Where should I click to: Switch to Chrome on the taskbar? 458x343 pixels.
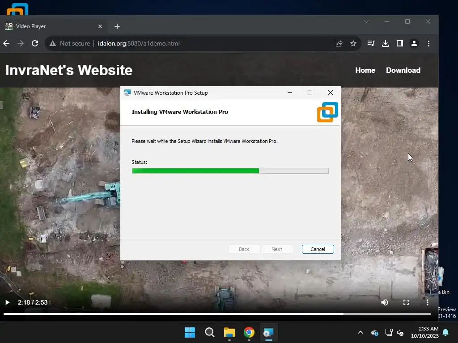(x=249, y=332)
